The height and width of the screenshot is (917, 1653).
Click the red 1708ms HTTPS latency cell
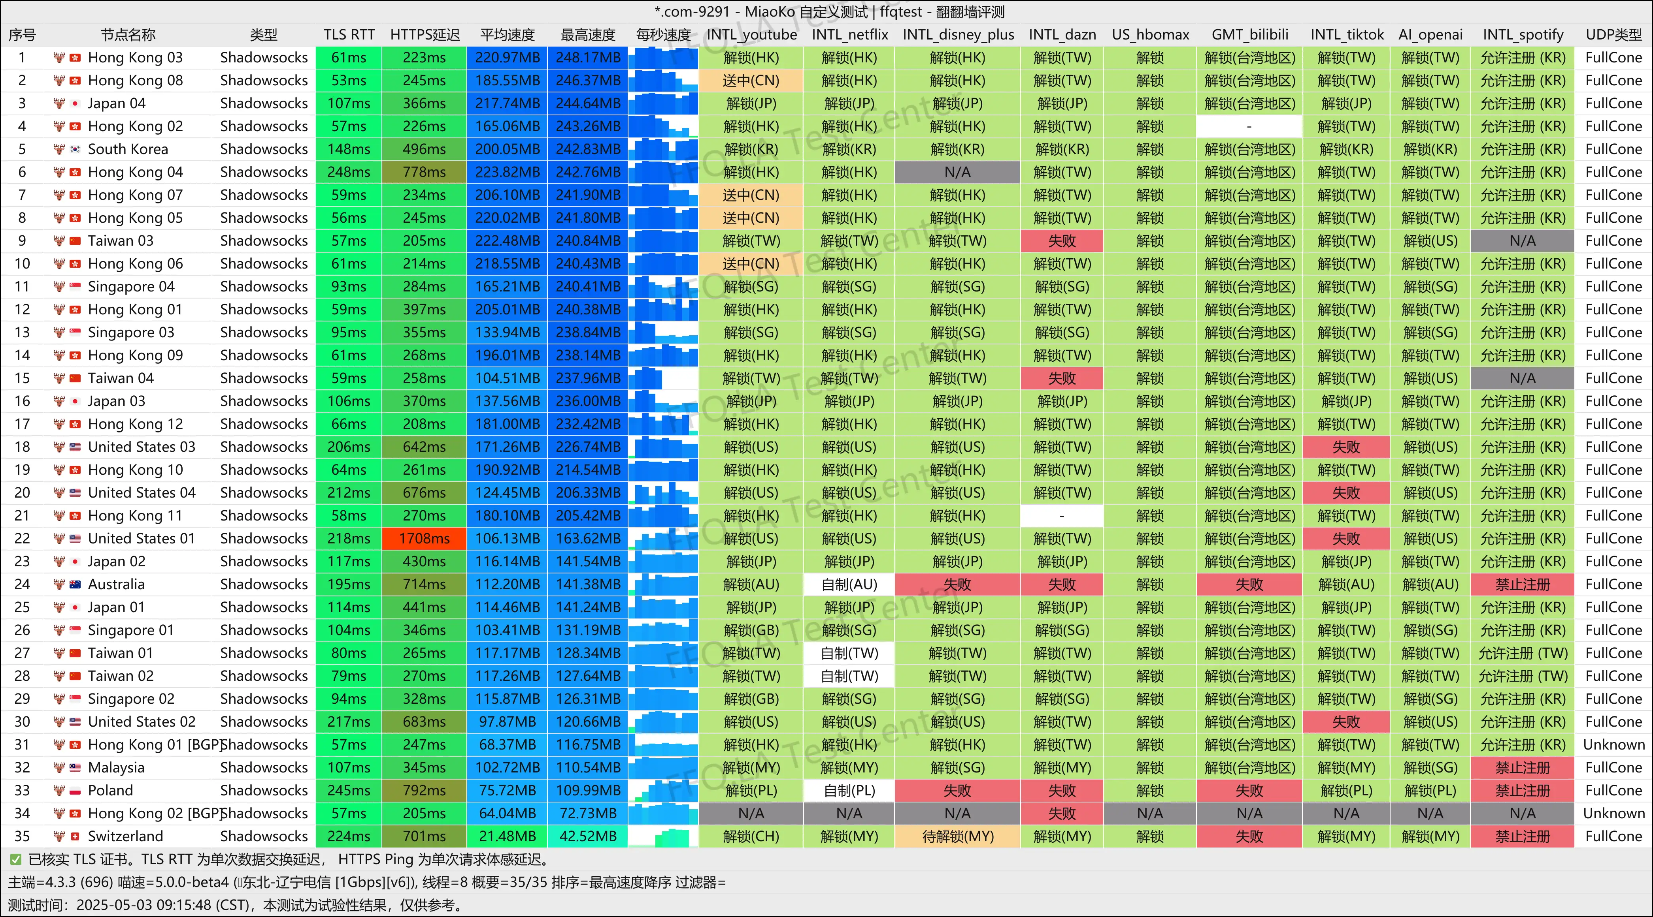tap(424, 539)
